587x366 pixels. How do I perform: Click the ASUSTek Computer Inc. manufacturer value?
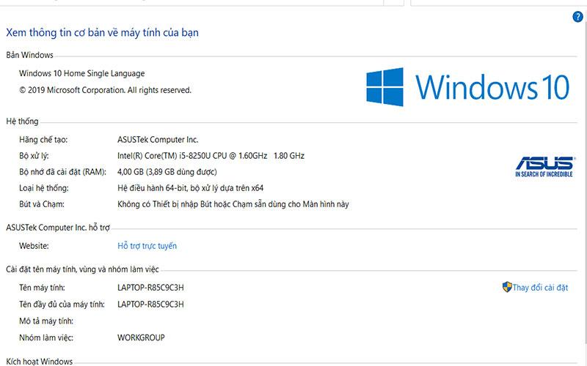[x=158, y=140]
